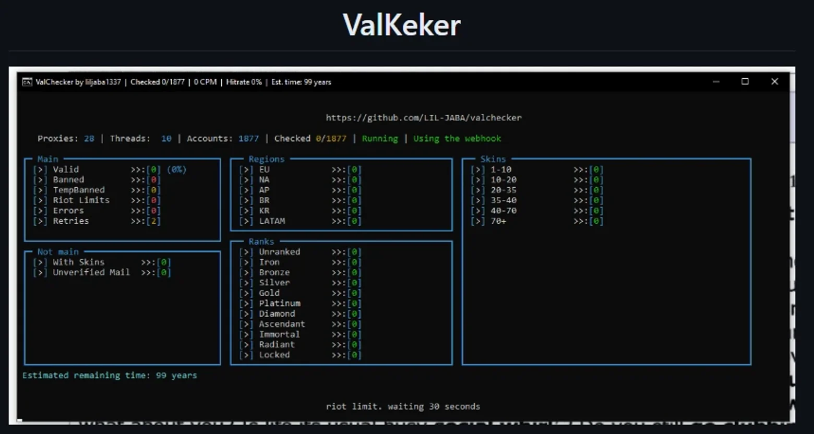Select the '70+' skins row

tap(537, 221)
